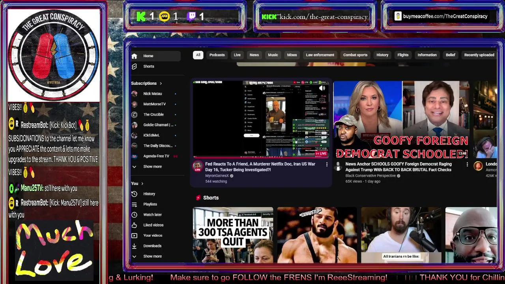Play the Fed Reacts live stream thumbnail
The image size is (505, 284).
[x=261, y=119]
